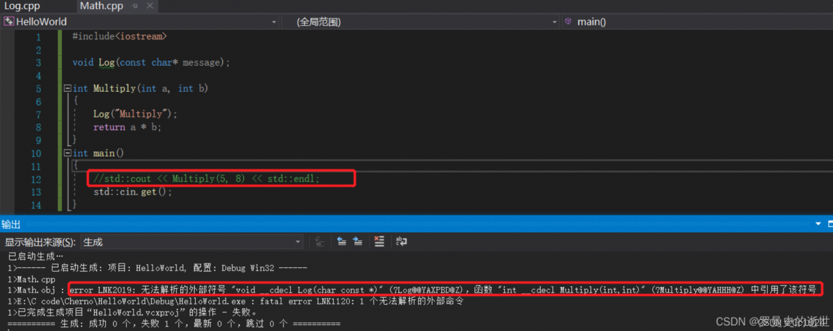The width and height of the screenshot is (833, 331).
Task: Click the LNK1120 fatal error line
Action: (x=236, y=301)
